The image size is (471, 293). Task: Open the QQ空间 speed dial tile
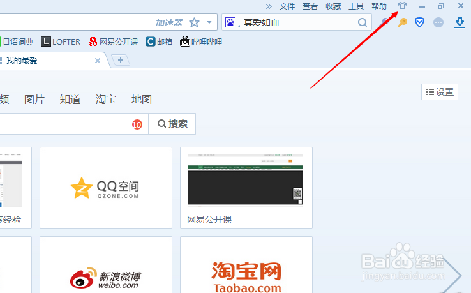(106, 188)
